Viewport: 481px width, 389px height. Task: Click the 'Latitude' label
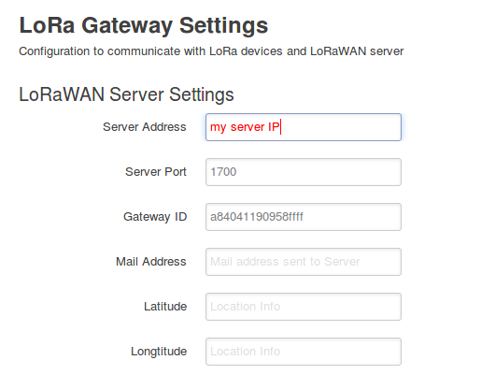165,307
